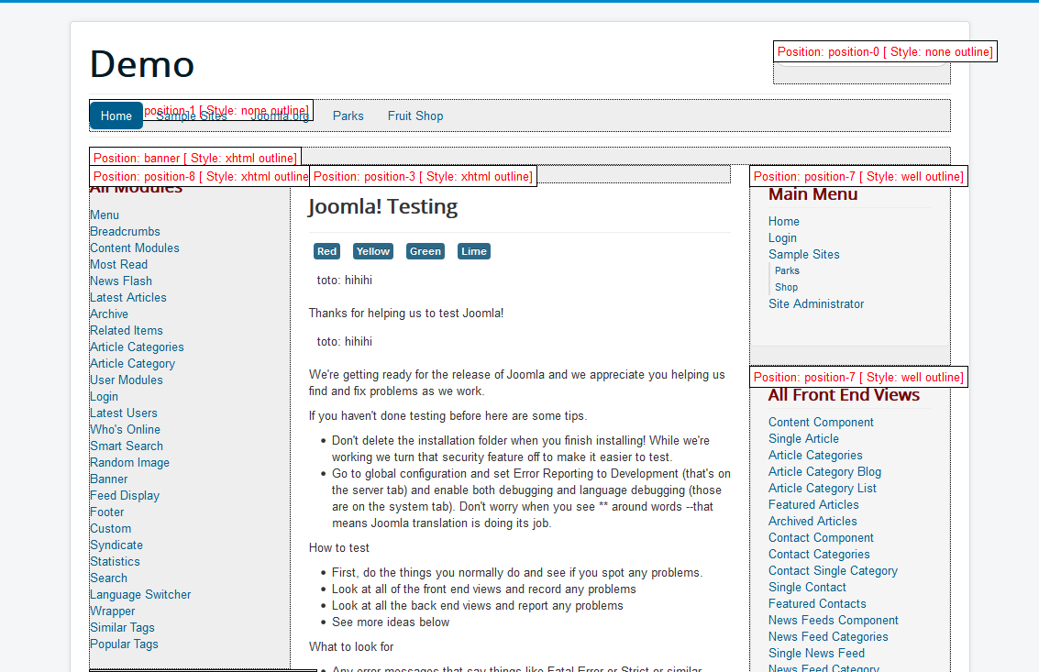The width and height of the screenshot is (1039, 672).
Task: Open Featured Articles link
Action: (813, 504)
